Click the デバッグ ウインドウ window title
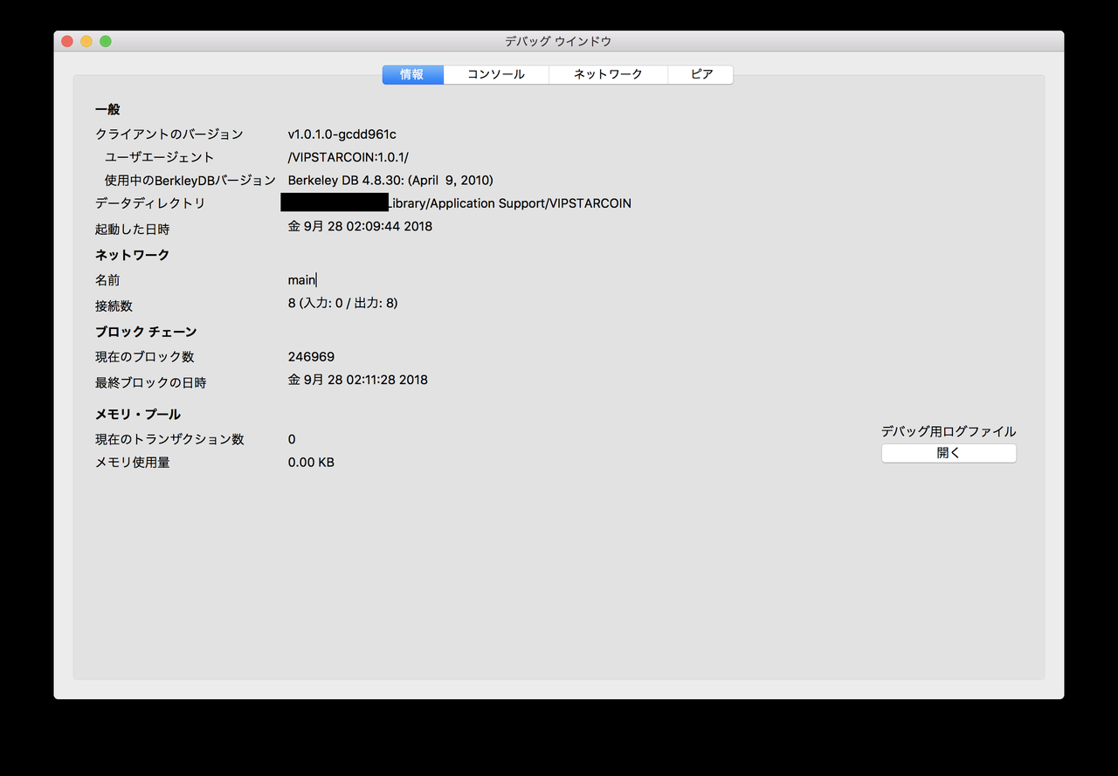The width and height of the screenshot is (1118, 776). click(x=558, y=41)
